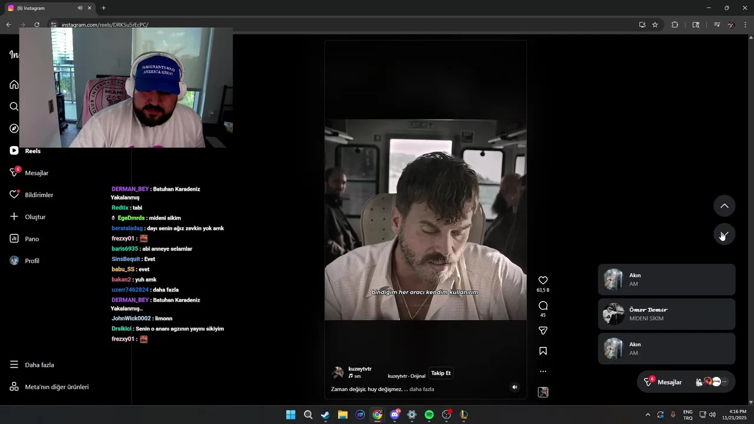Image resolution: width=754 pixels, height=424 pixels.
Task: Save the reel with bookmark icon
Action: 543,351
